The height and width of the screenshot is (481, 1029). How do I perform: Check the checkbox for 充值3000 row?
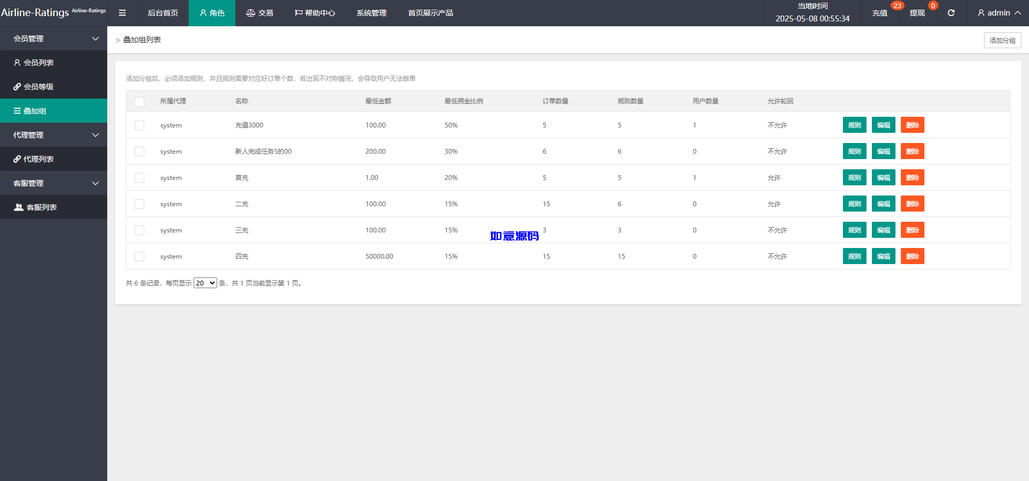(x=139, y=125)
